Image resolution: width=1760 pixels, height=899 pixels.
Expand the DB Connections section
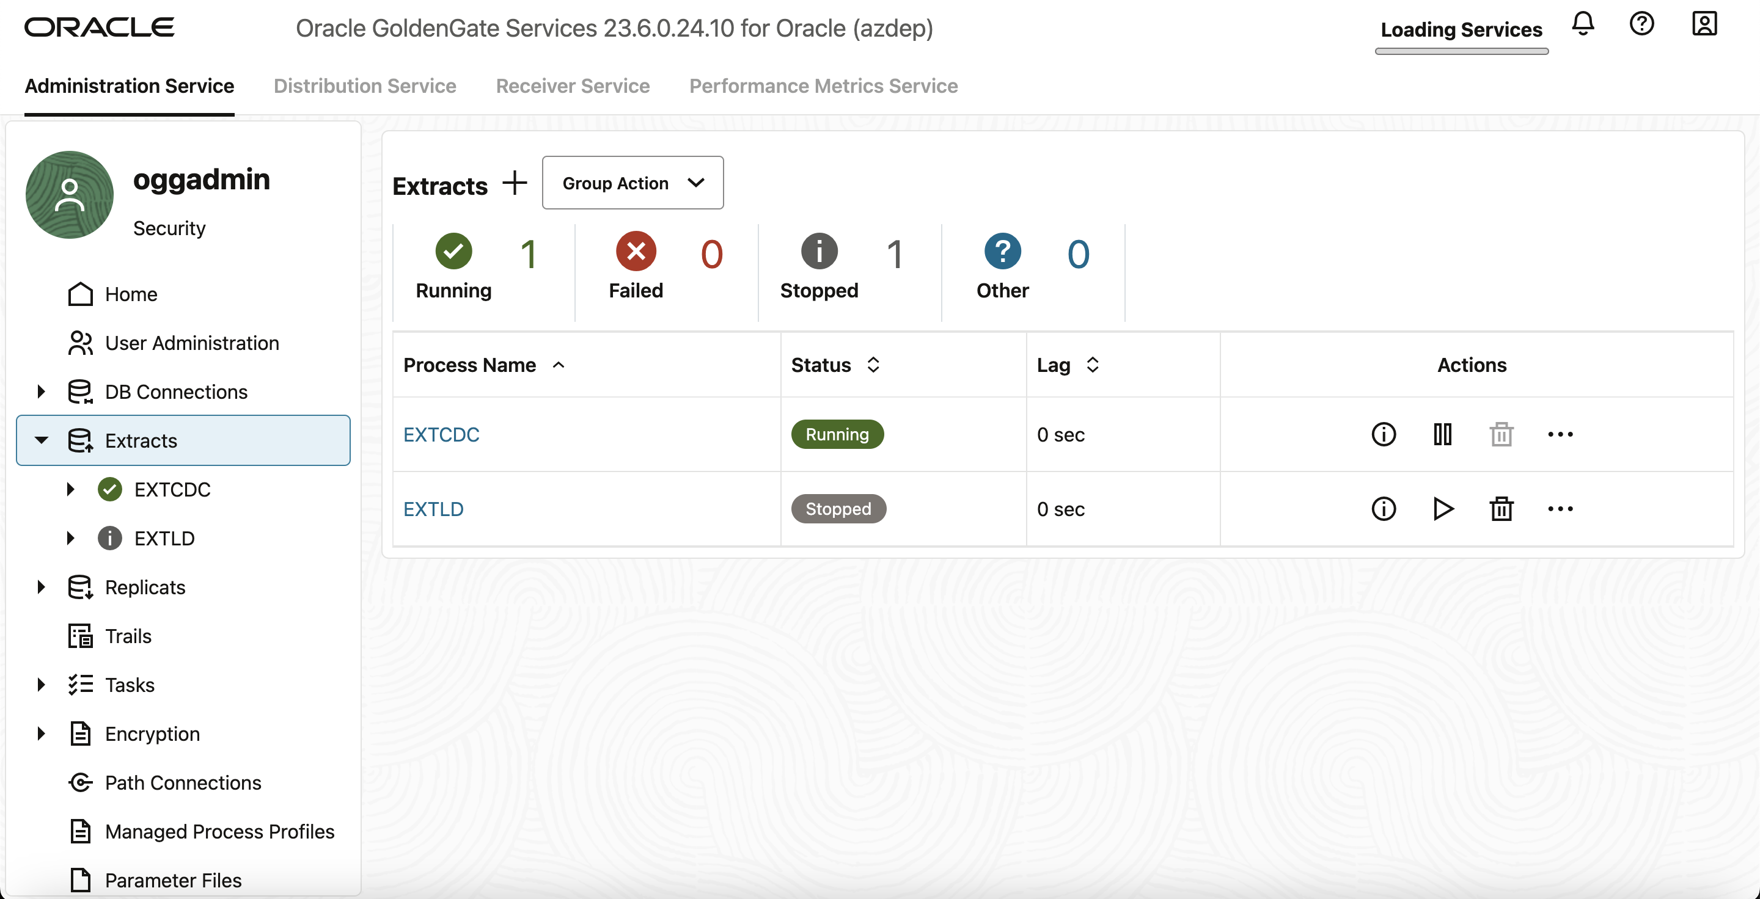41,391
